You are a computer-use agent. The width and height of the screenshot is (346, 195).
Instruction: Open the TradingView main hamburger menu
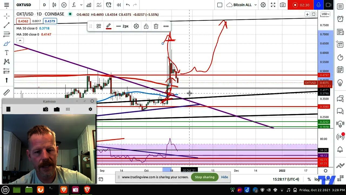(x=6, y=5)
